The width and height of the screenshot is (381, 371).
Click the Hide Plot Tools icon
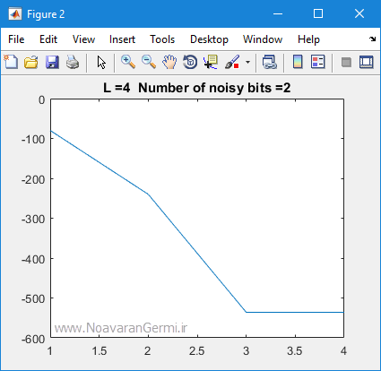(346, 63)
